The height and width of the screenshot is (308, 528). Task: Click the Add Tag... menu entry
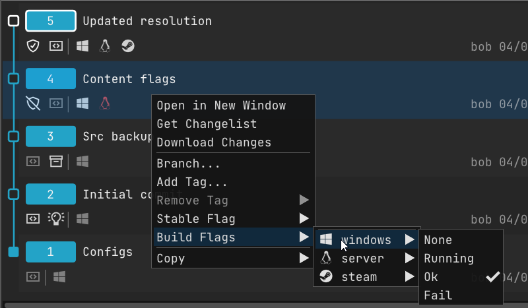[x=192, y=182]
